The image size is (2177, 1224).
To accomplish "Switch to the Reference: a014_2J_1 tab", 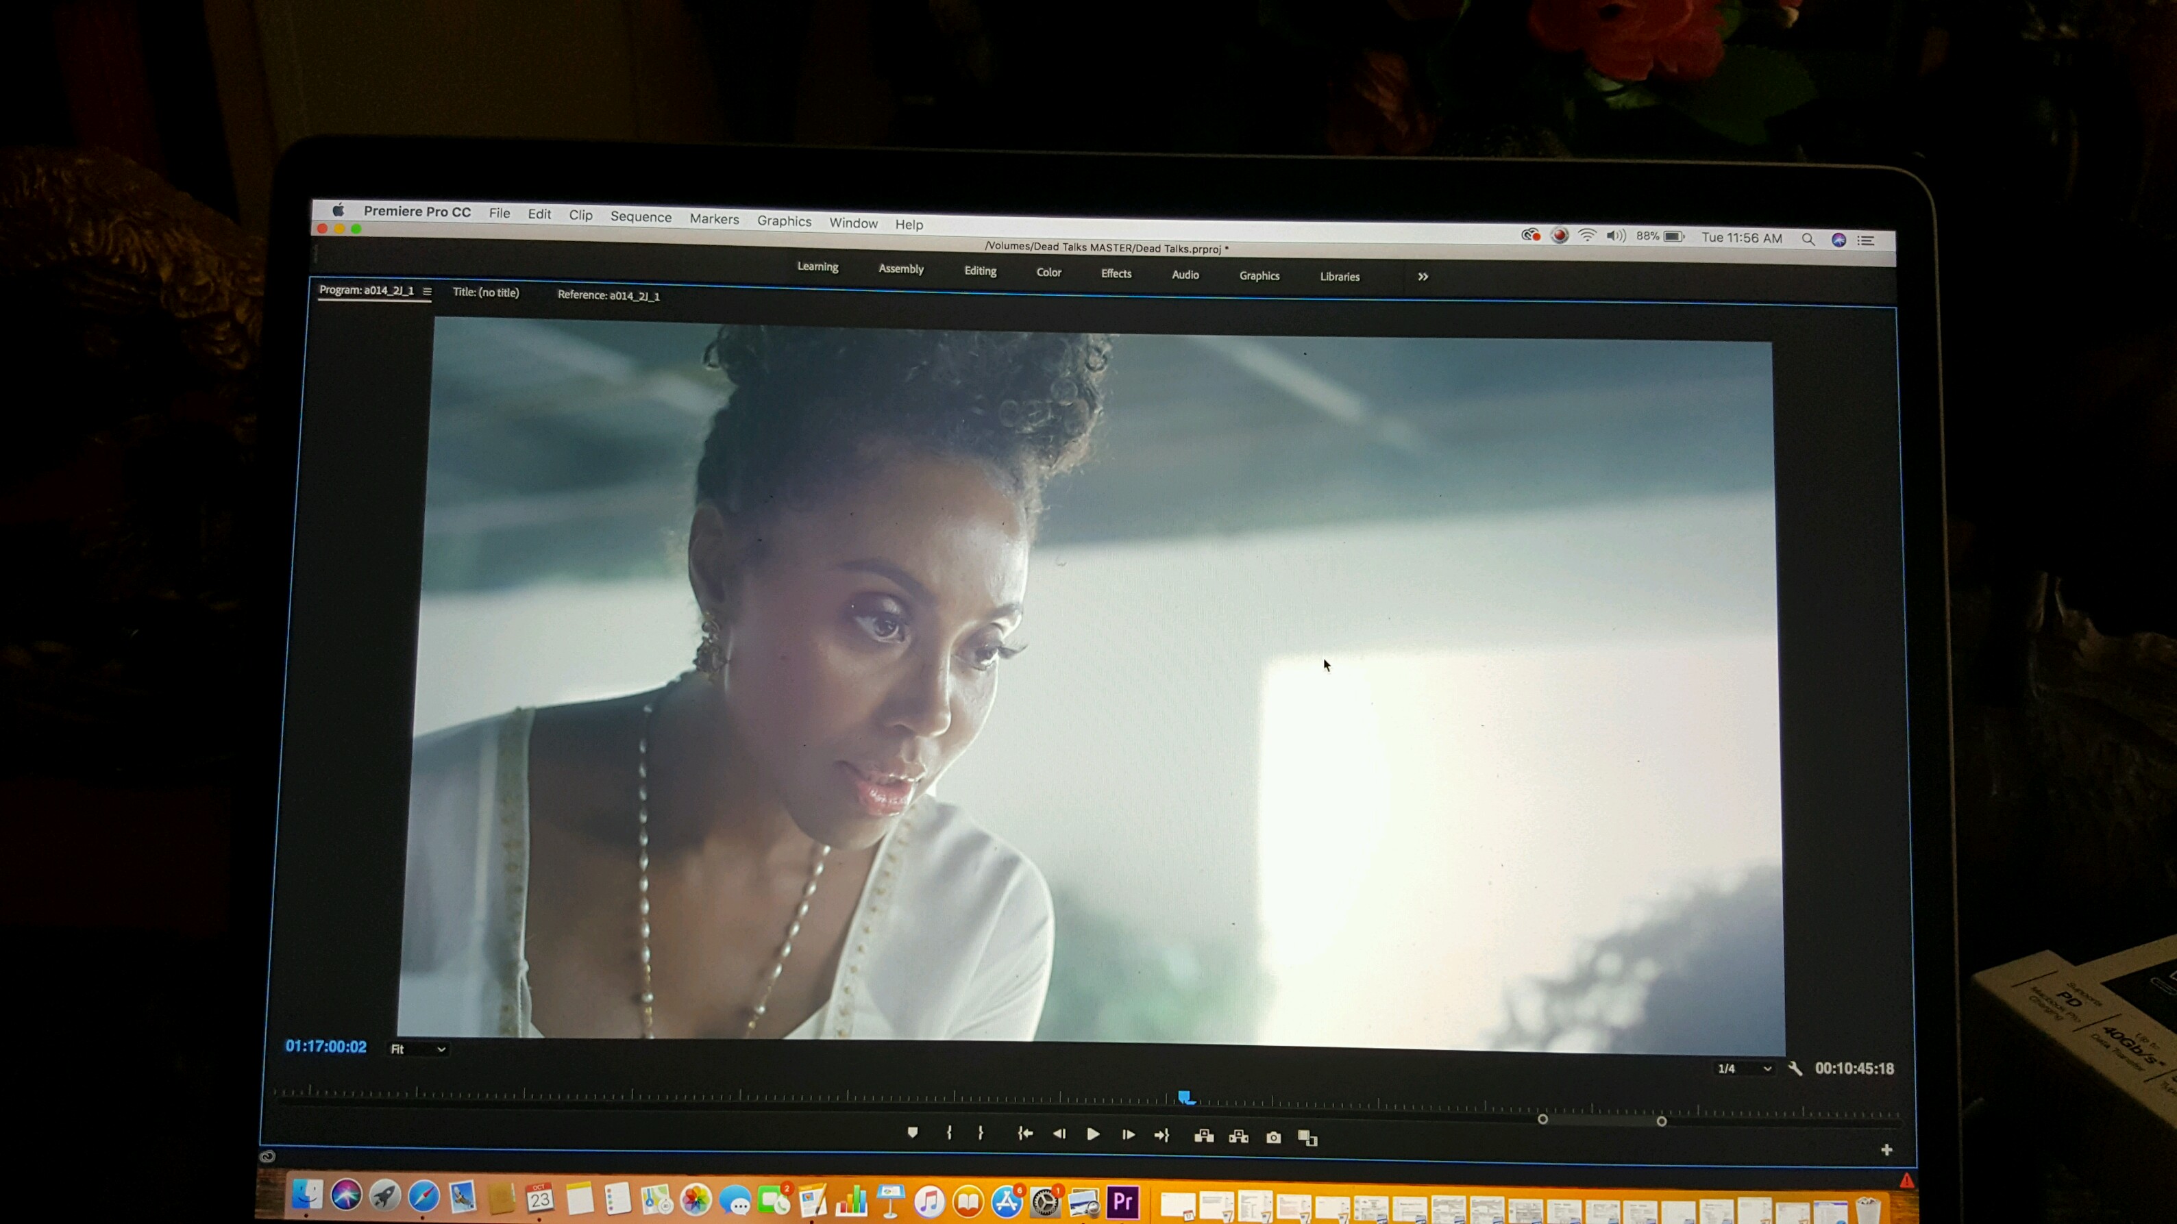I will coord(608,296).
